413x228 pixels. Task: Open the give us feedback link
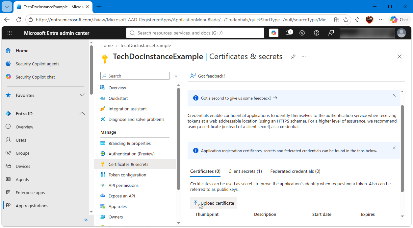(239, 98)
